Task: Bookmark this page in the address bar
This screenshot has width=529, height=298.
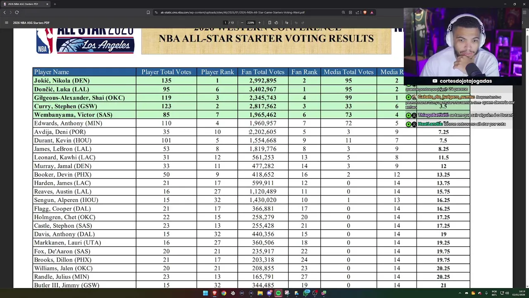Action: [x=148, y=12]
